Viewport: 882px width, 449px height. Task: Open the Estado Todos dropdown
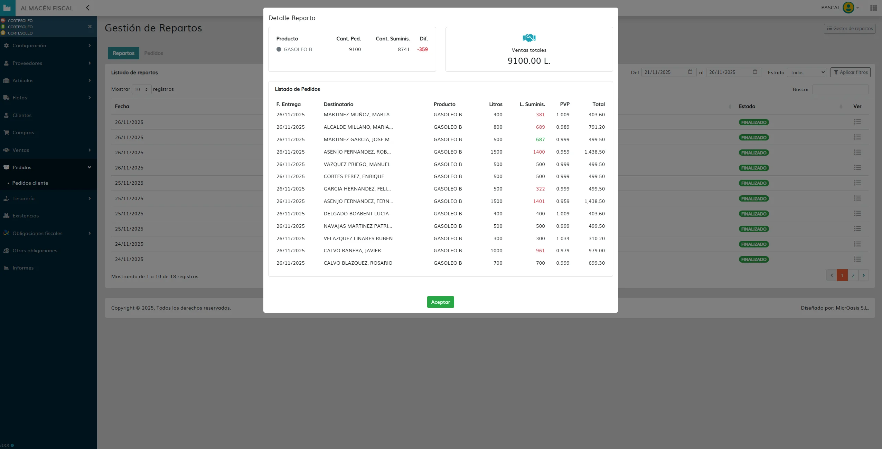coord(807,72)
